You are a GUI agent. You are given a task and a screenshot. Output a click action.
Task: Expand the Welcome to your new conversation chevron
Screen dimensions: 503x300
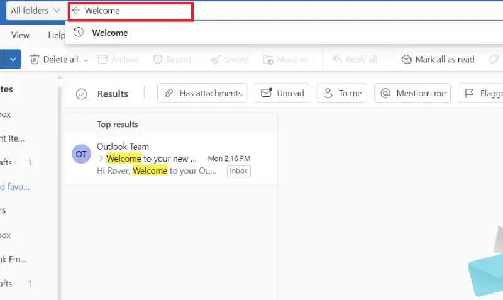click(101, 158)
